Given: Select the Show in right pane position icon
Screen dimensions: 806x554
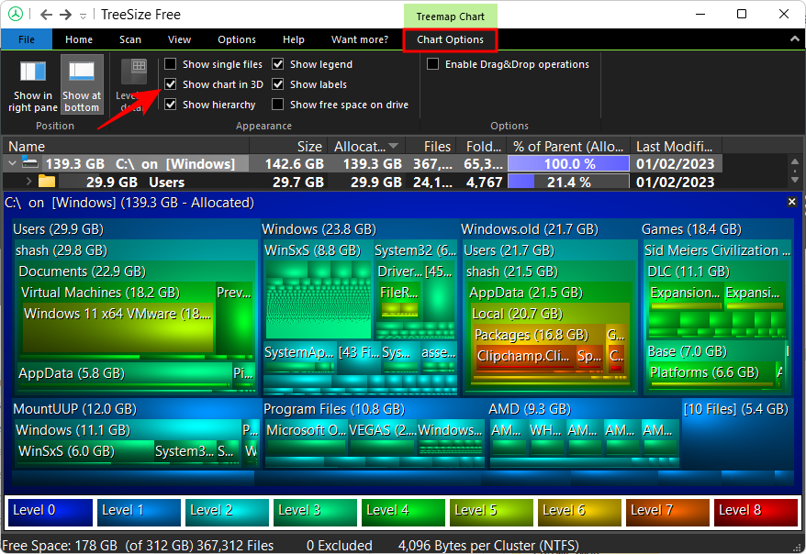Looking at the screenshot, I should [31, 83].
